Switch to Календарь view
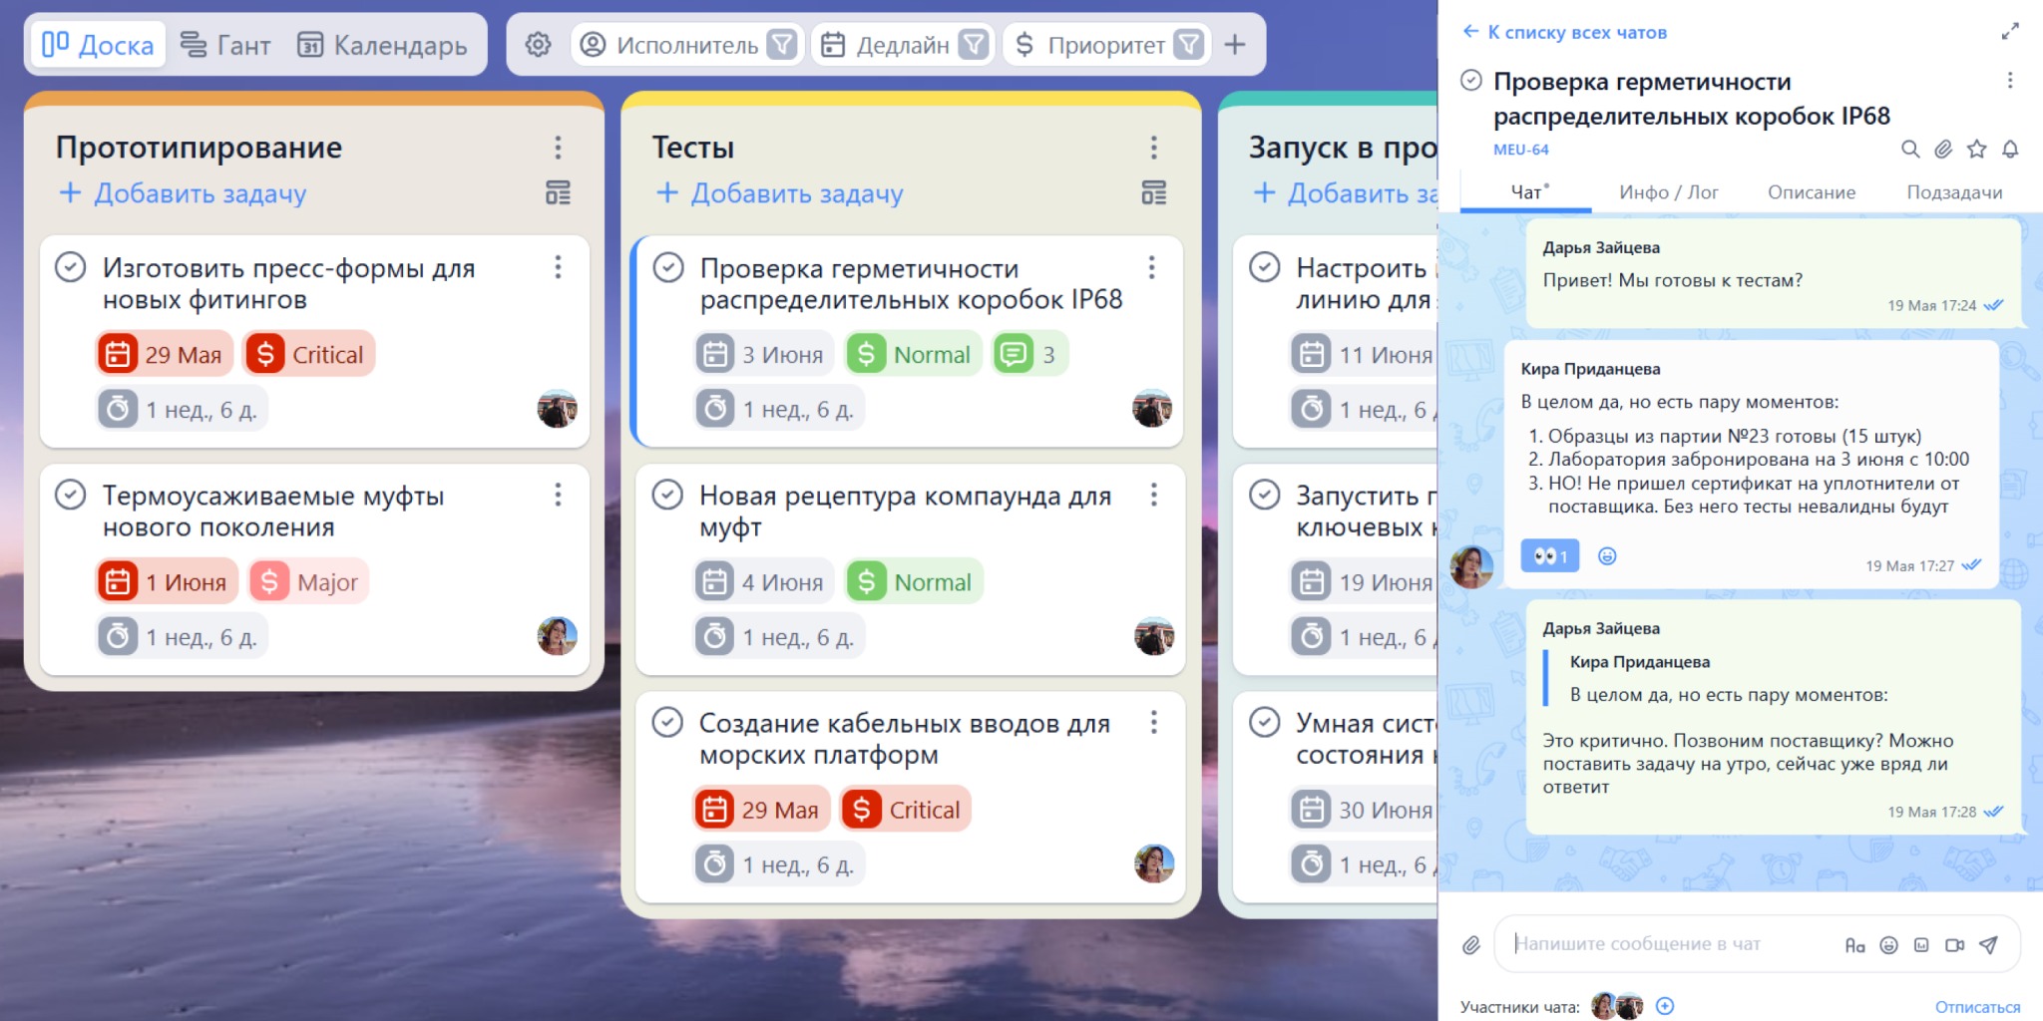Viewport: 2043px width, 1021px height. [x=383, y=45]
